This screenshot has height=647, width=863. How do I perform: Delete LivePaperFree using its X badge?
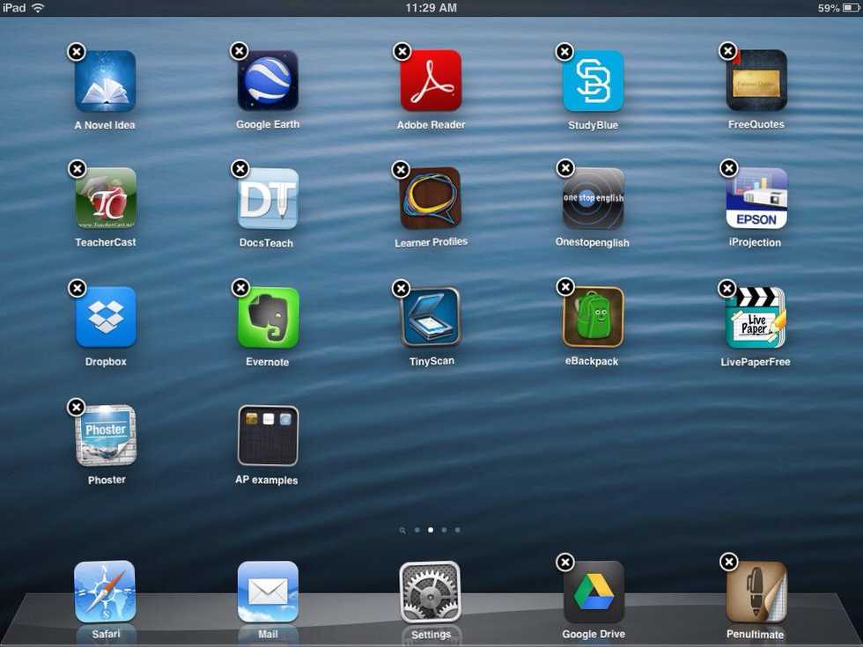727,288
